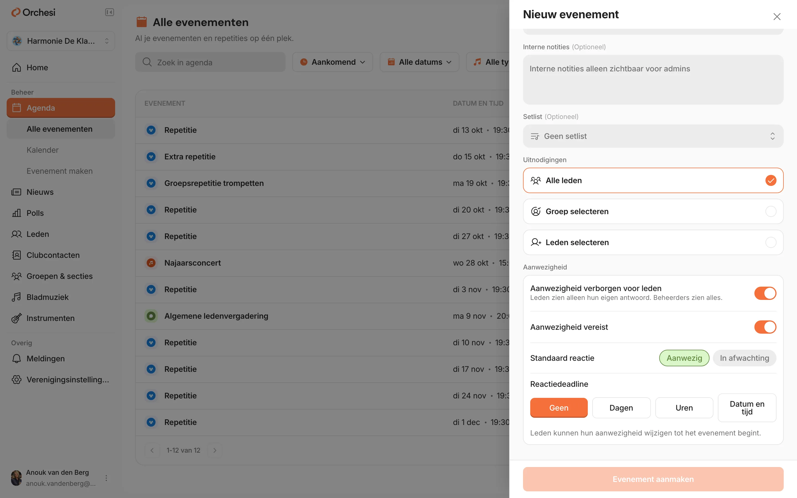Open the Alle types filter dropdown

pos(488,62)
